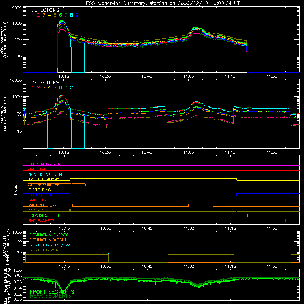Click the first red BAD_PACKETS spike marker

pyautogui.click(x=247, y=220)
